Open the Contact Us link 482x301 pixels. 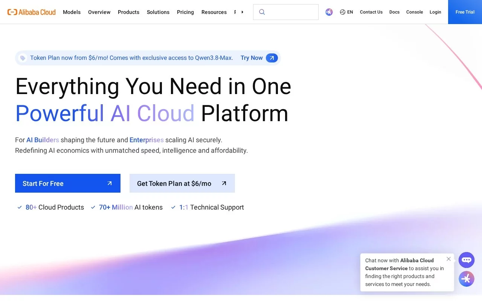click(371, 12)
